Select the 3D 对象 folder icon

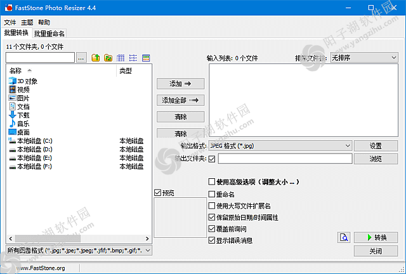(13, 81)
